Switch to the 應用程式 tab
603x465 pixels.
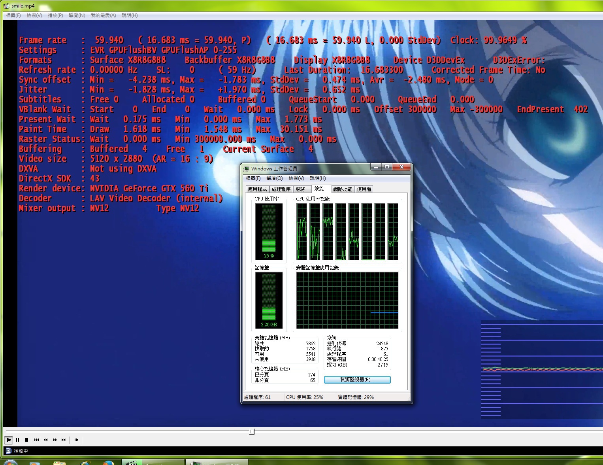pos(257,189)
